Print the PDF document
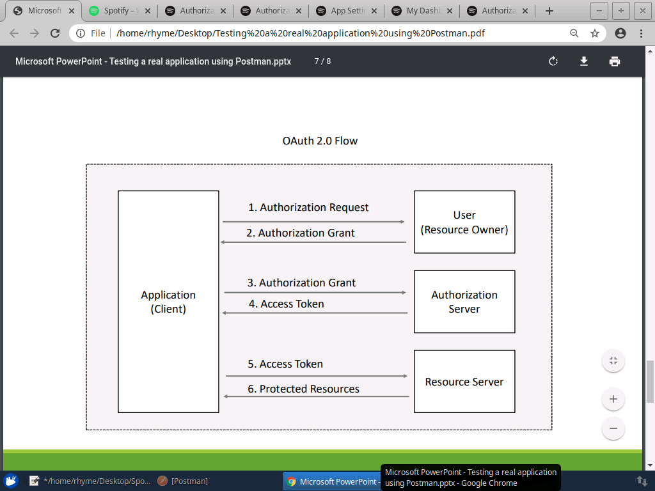Viewport: 655px width, 491px height. click(614, 61)
